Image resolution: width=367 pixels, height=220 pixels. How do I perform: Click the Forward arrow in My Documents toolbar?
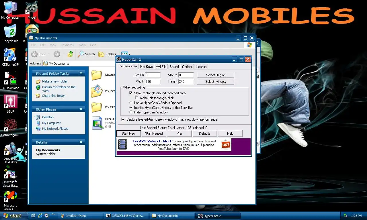pos(57,54)
